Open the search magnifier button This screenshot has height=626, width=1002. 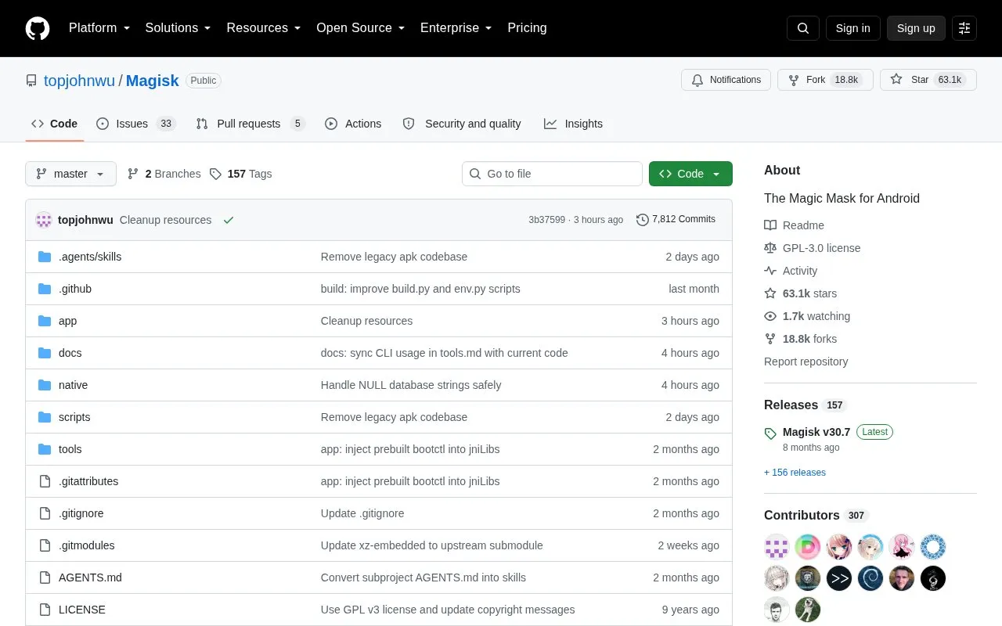point(803,28)
